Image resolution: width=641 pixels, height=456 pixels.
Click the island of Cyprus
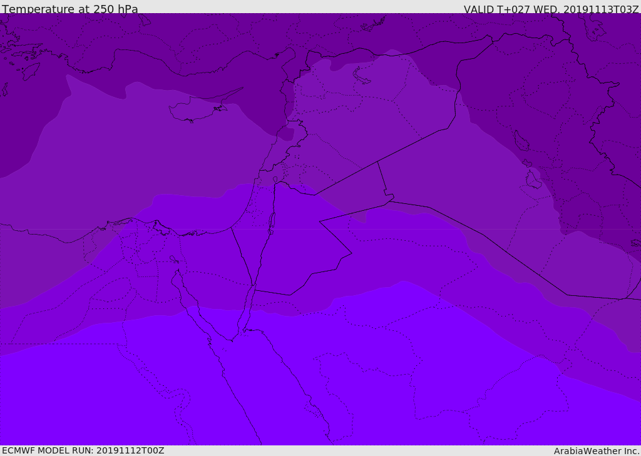(195, 110)
